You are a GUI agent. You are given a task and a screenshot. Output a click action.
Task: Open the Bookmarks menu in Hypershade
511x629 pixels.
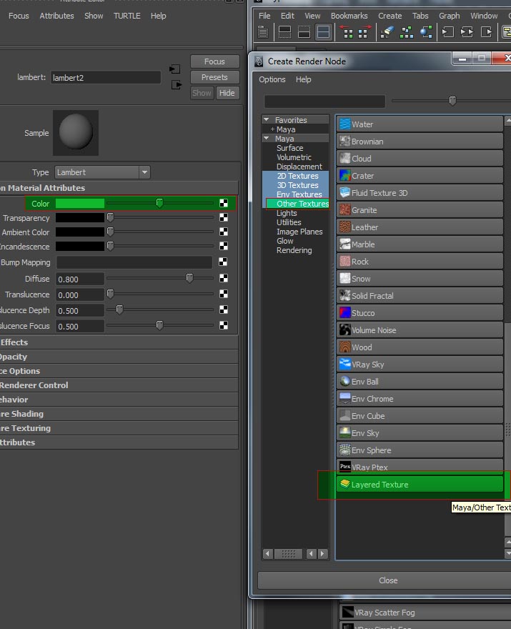point(349,16)
